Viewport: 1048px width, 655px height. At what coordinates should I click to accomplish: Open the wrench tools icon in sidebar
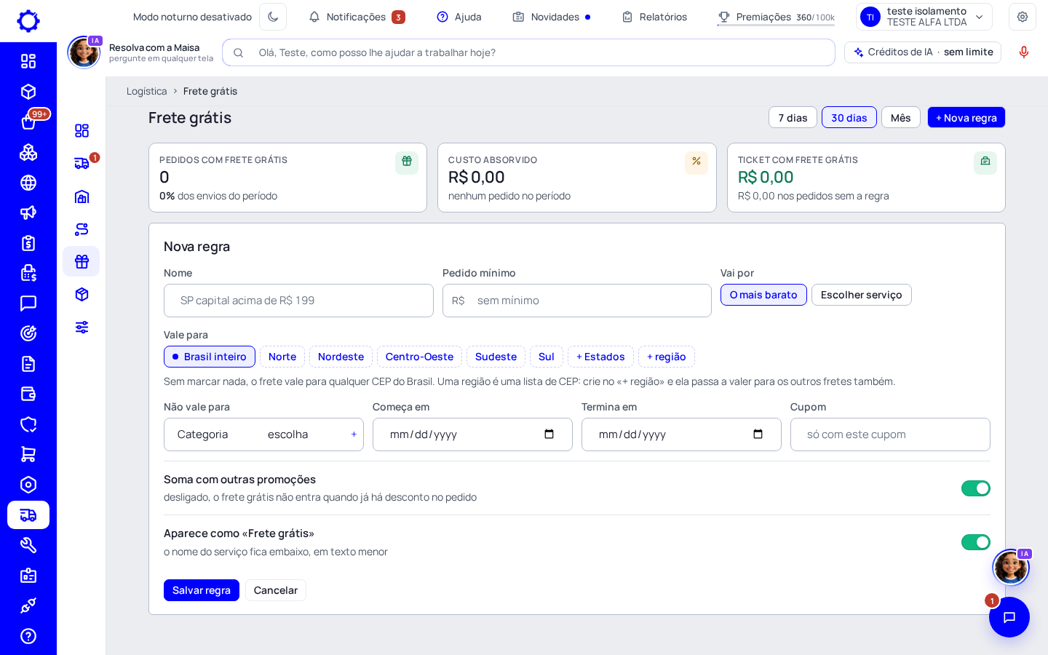pyautogui.click(x=28, y=545)
